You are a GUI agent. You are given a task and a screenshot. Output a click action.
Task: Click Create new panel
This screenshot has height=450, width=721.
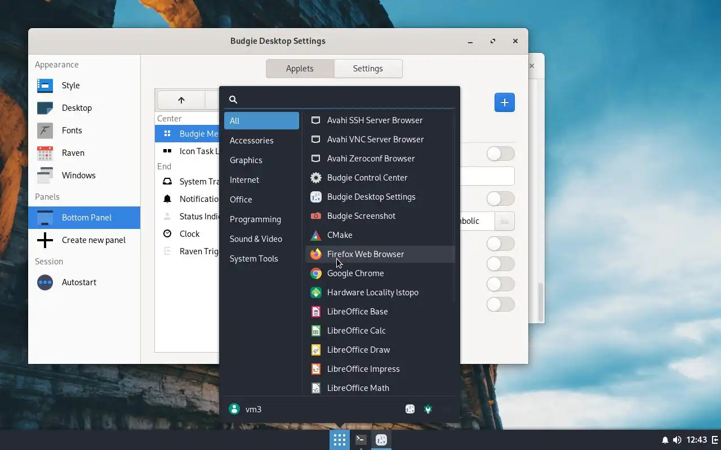(84, 240)
